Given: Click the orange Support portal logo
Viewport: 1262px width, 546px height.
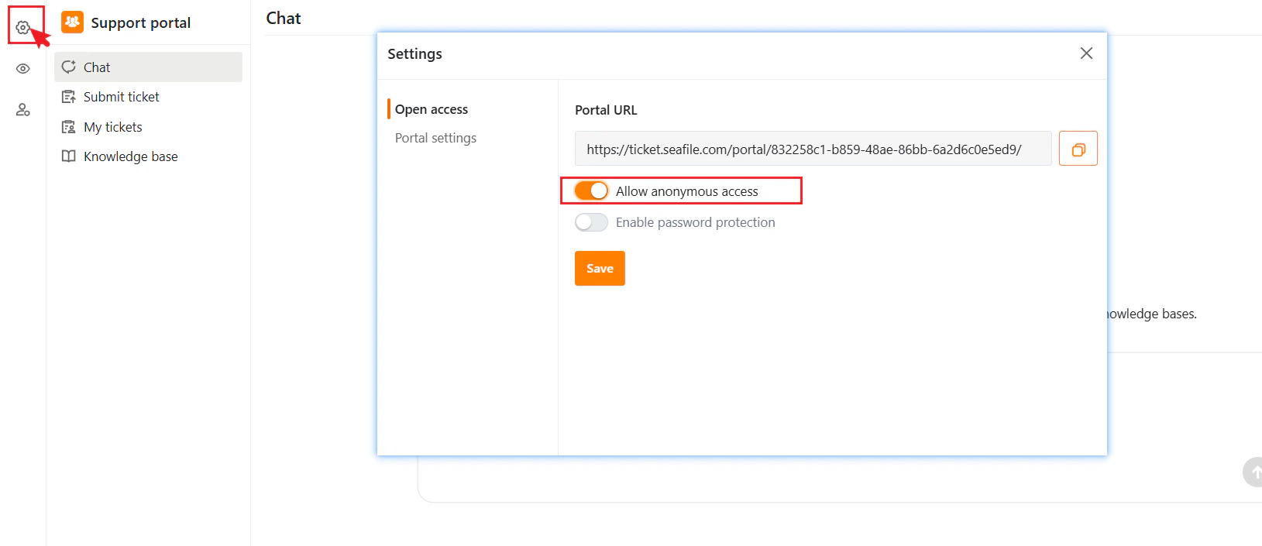Looking at the screenshot, I should [72, 22].
